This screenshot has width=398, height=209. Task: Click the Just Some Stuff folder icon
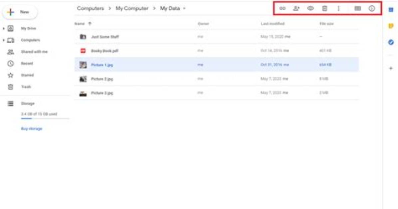pos(83,37)
